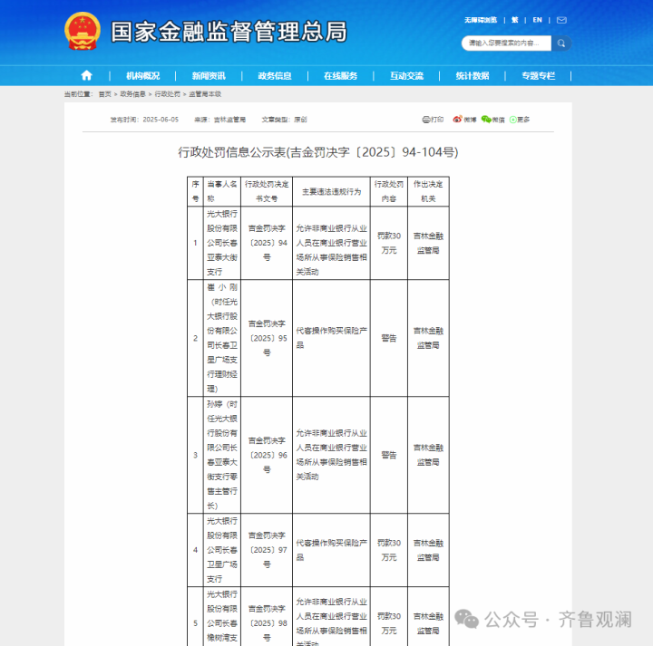Open the 机构概况 menu
Image resolution: width=653 pixels, height=646 pixels.
coord(143,76)
